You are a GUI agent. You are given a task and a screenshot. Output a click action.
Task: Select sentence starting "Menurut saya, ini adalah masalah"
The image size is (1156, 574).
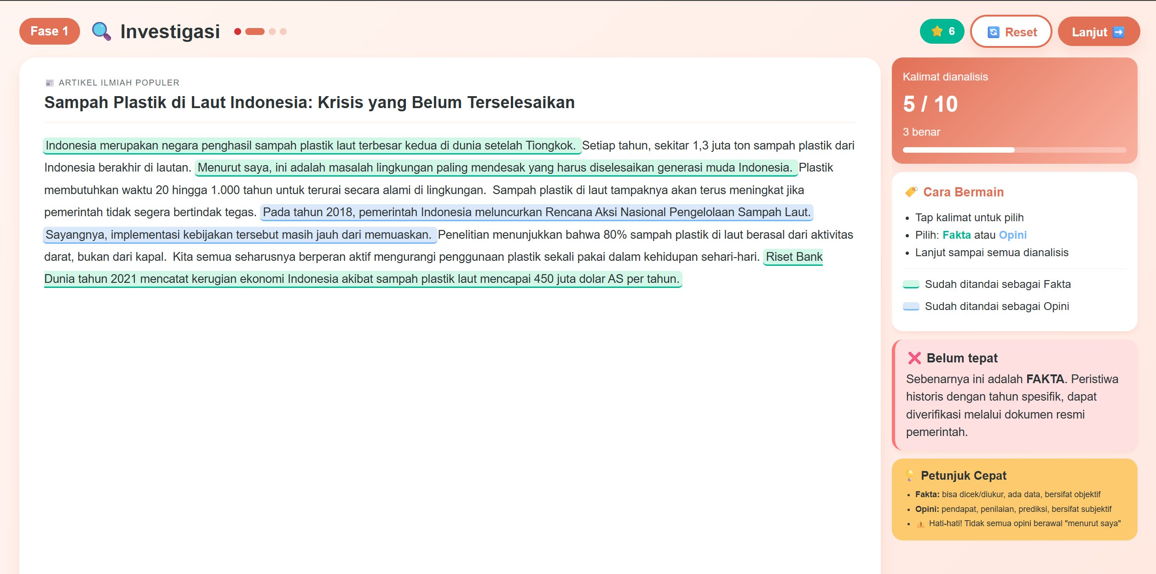coord(496,168)
